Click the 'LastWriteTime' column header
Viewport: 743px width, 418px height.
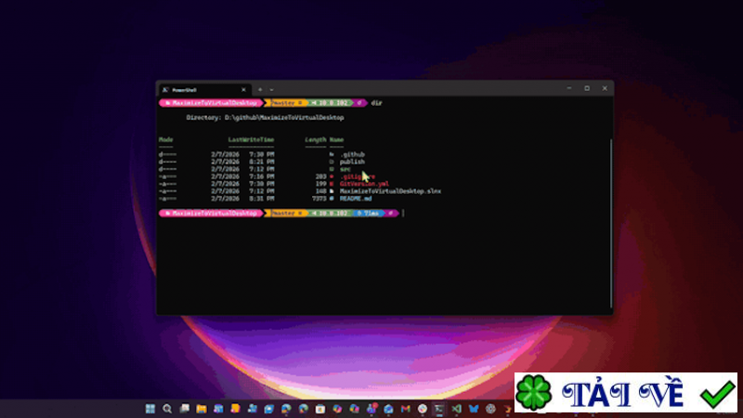click(x=251, y=140)
